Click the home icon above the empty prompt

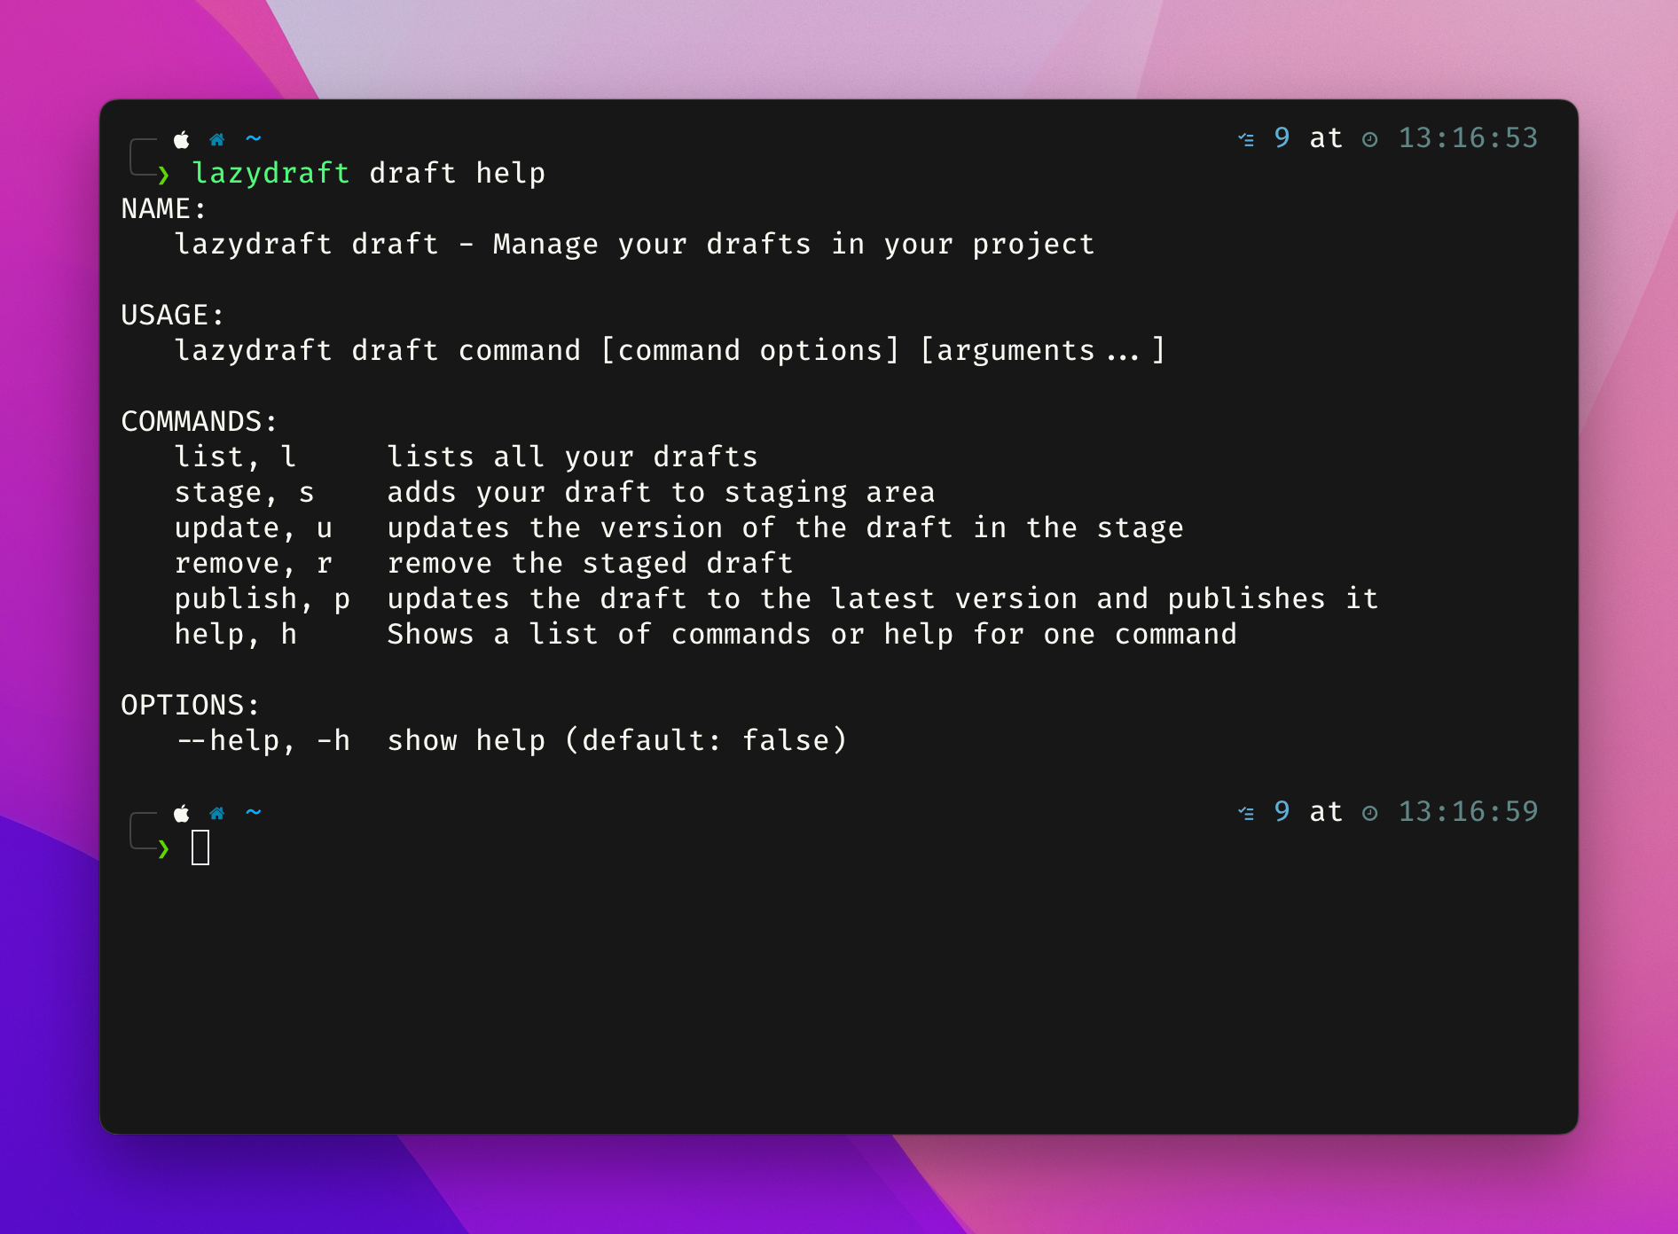[x=217, y=813]
